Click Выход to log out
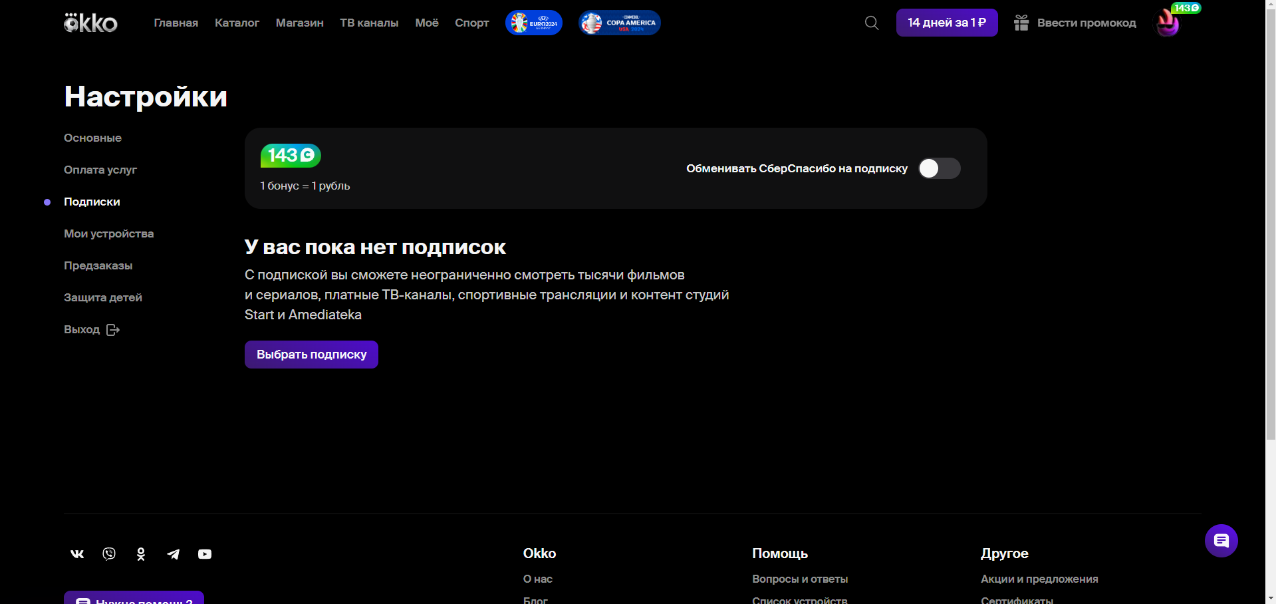 point(92,329)
